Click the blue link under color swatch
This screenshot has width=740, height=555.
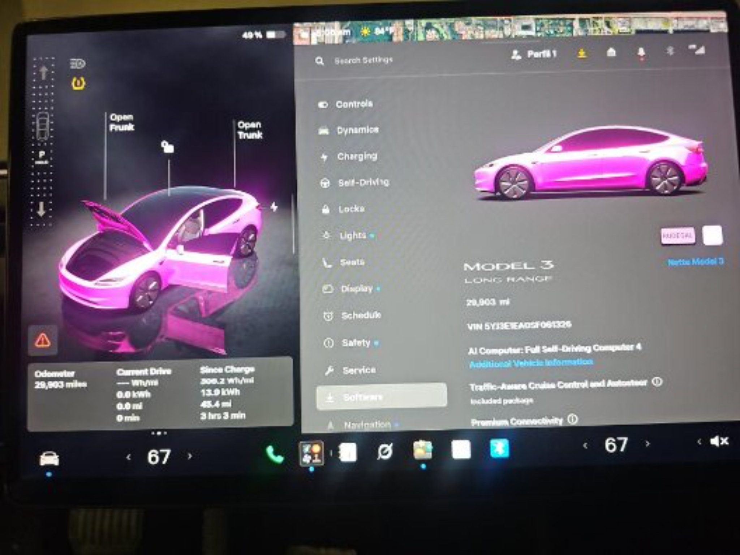(x=696, y=262)
